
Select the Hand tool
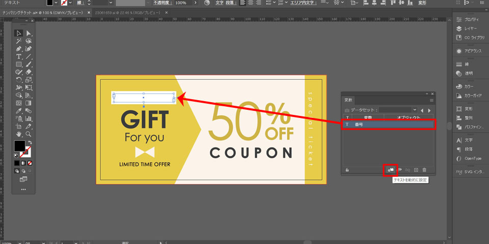[x=19, y=134]
